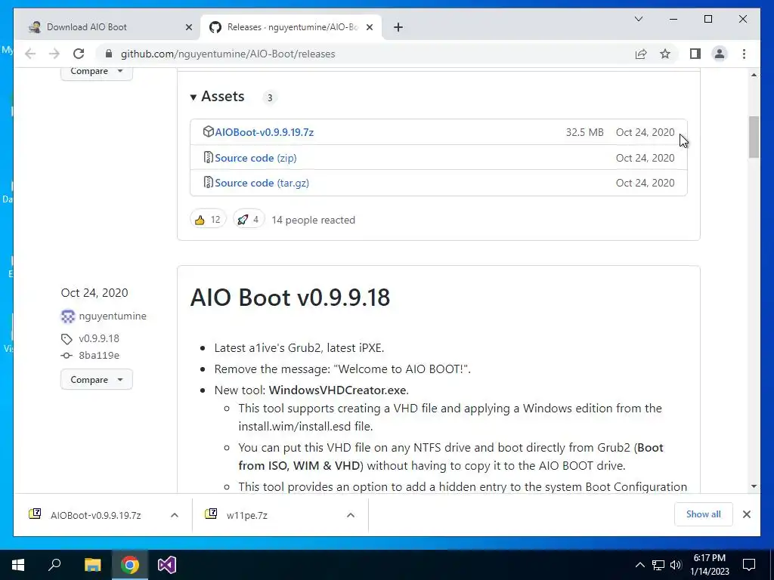Go back to the previous page

(30, 54)
